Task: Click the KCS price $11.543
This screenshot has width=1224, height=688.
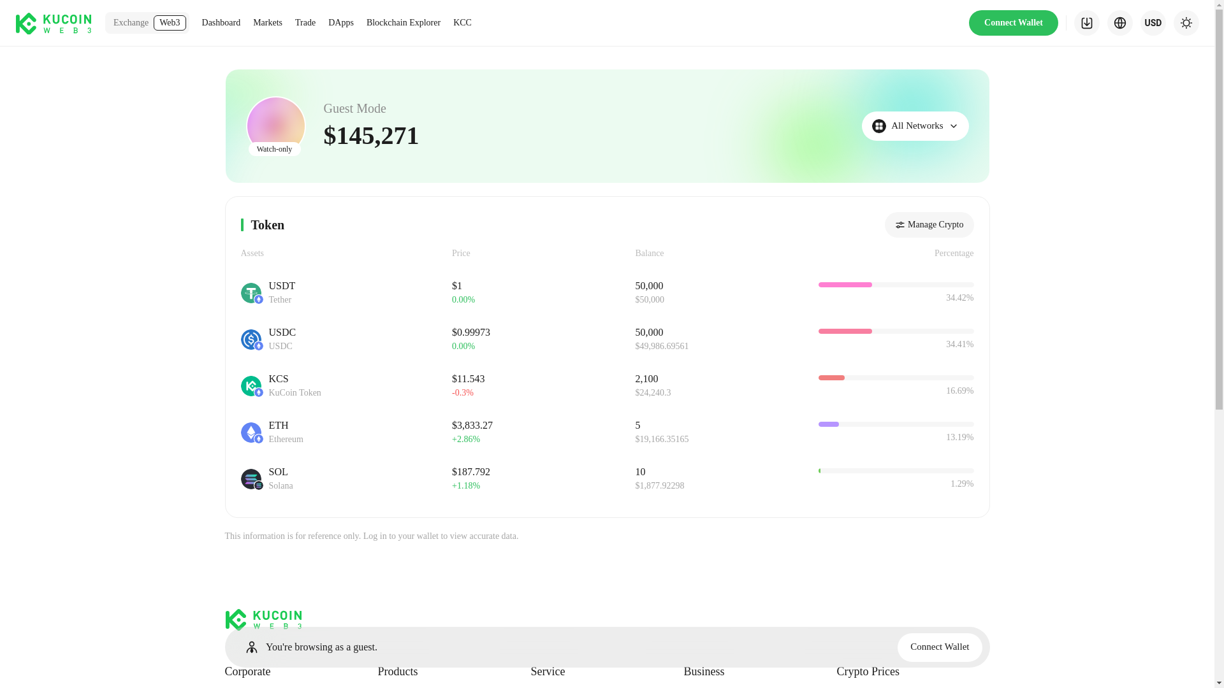Action: point(469,379)
